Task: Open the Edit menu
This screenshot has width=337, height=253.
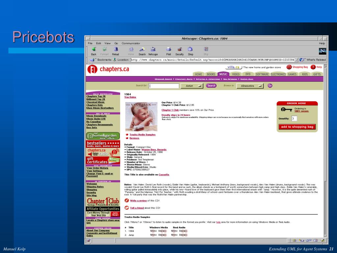Action: 98,43
